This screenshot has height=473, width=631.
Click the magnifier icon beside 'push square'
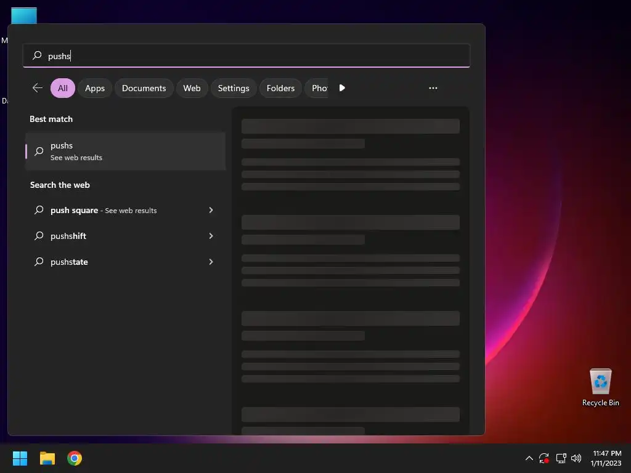[39, 210]
